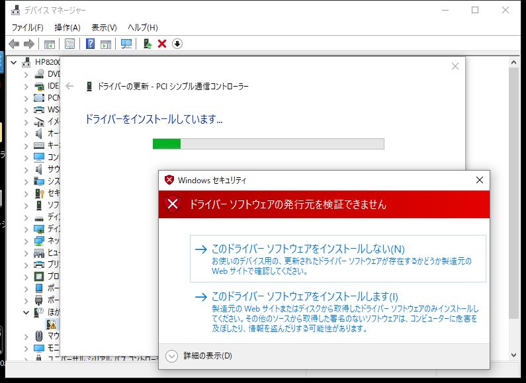Click the scrollbar down arrow in Device Manager

coord(513,355)
